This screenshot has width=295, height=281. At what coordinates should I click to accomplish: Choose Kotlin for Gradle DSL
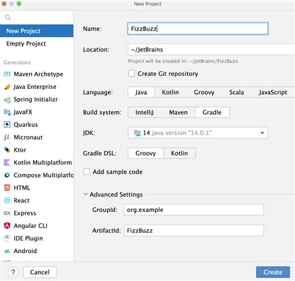(179, 153)
